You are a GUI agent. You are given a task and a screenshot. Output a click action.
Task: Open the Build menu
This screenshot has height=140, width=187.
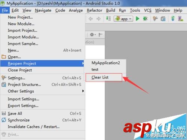click(x=110, y=10)
